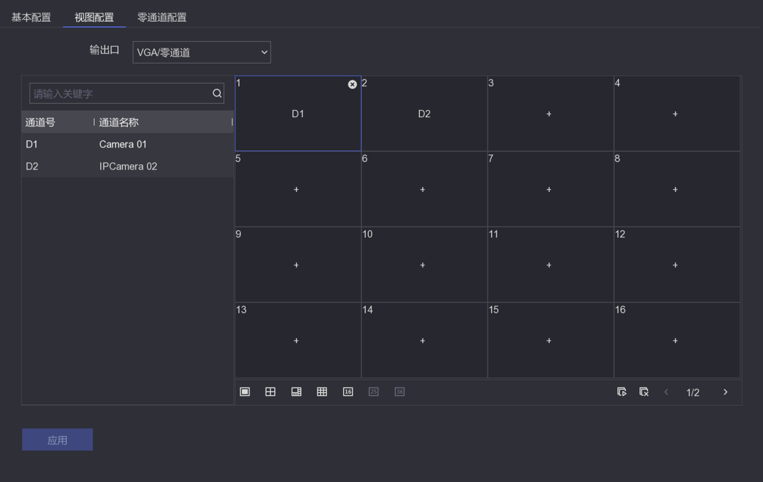Select the D1 Camera 01 channel row
This screenshot has height=482, width=763.
tap(127, 144)
